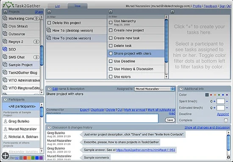Check the Use Deadline task

tap(111, 61)
